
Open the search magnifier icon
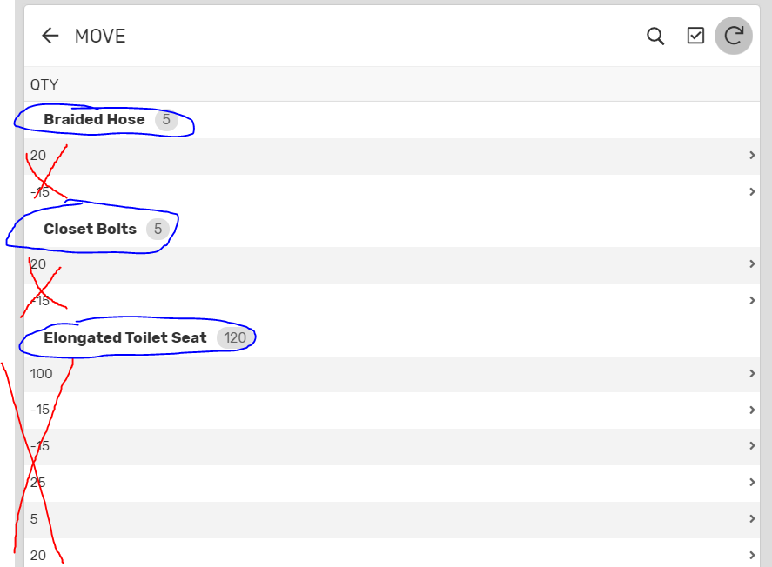[x=655, y=36]
